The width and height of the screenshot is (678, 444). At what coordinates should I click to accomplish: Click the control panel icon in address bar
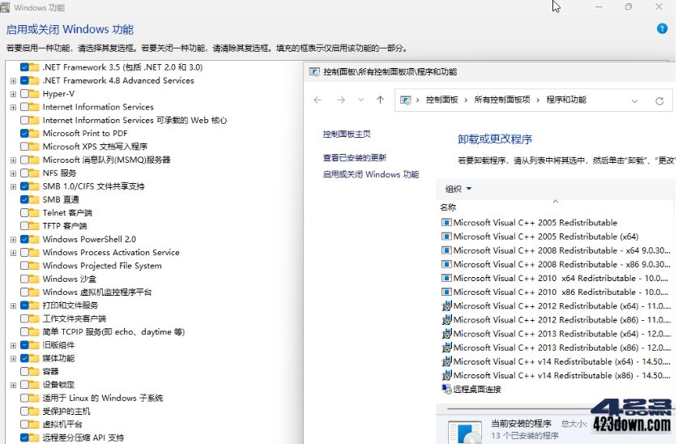(x=405, y=100)
